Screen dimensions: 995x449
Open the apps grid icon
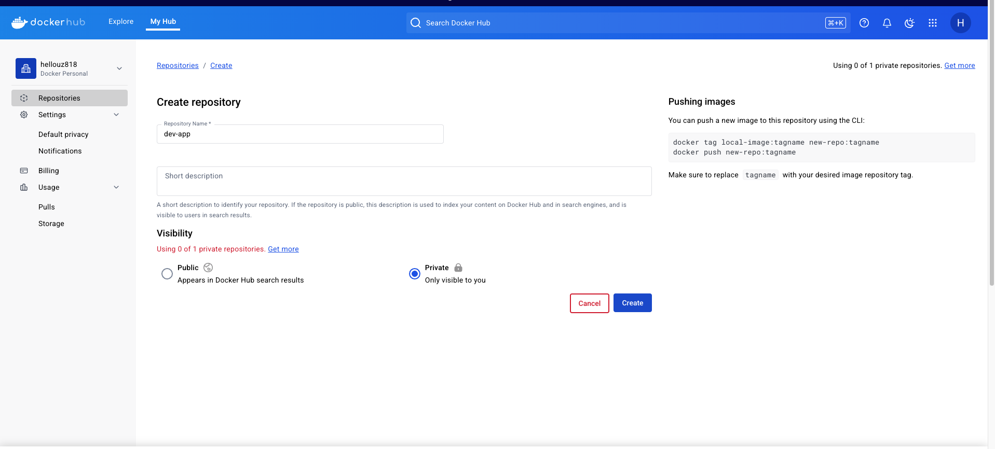click(x=933, y=23)
